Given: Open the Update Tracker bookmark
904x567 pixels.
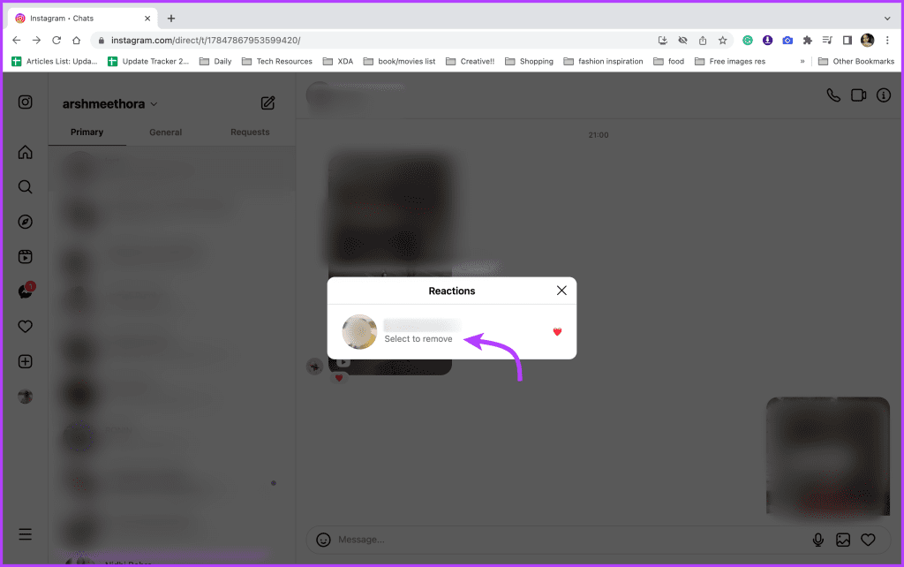Looking at the screenshot, I should pyautogui.click(x=148, y=61).
